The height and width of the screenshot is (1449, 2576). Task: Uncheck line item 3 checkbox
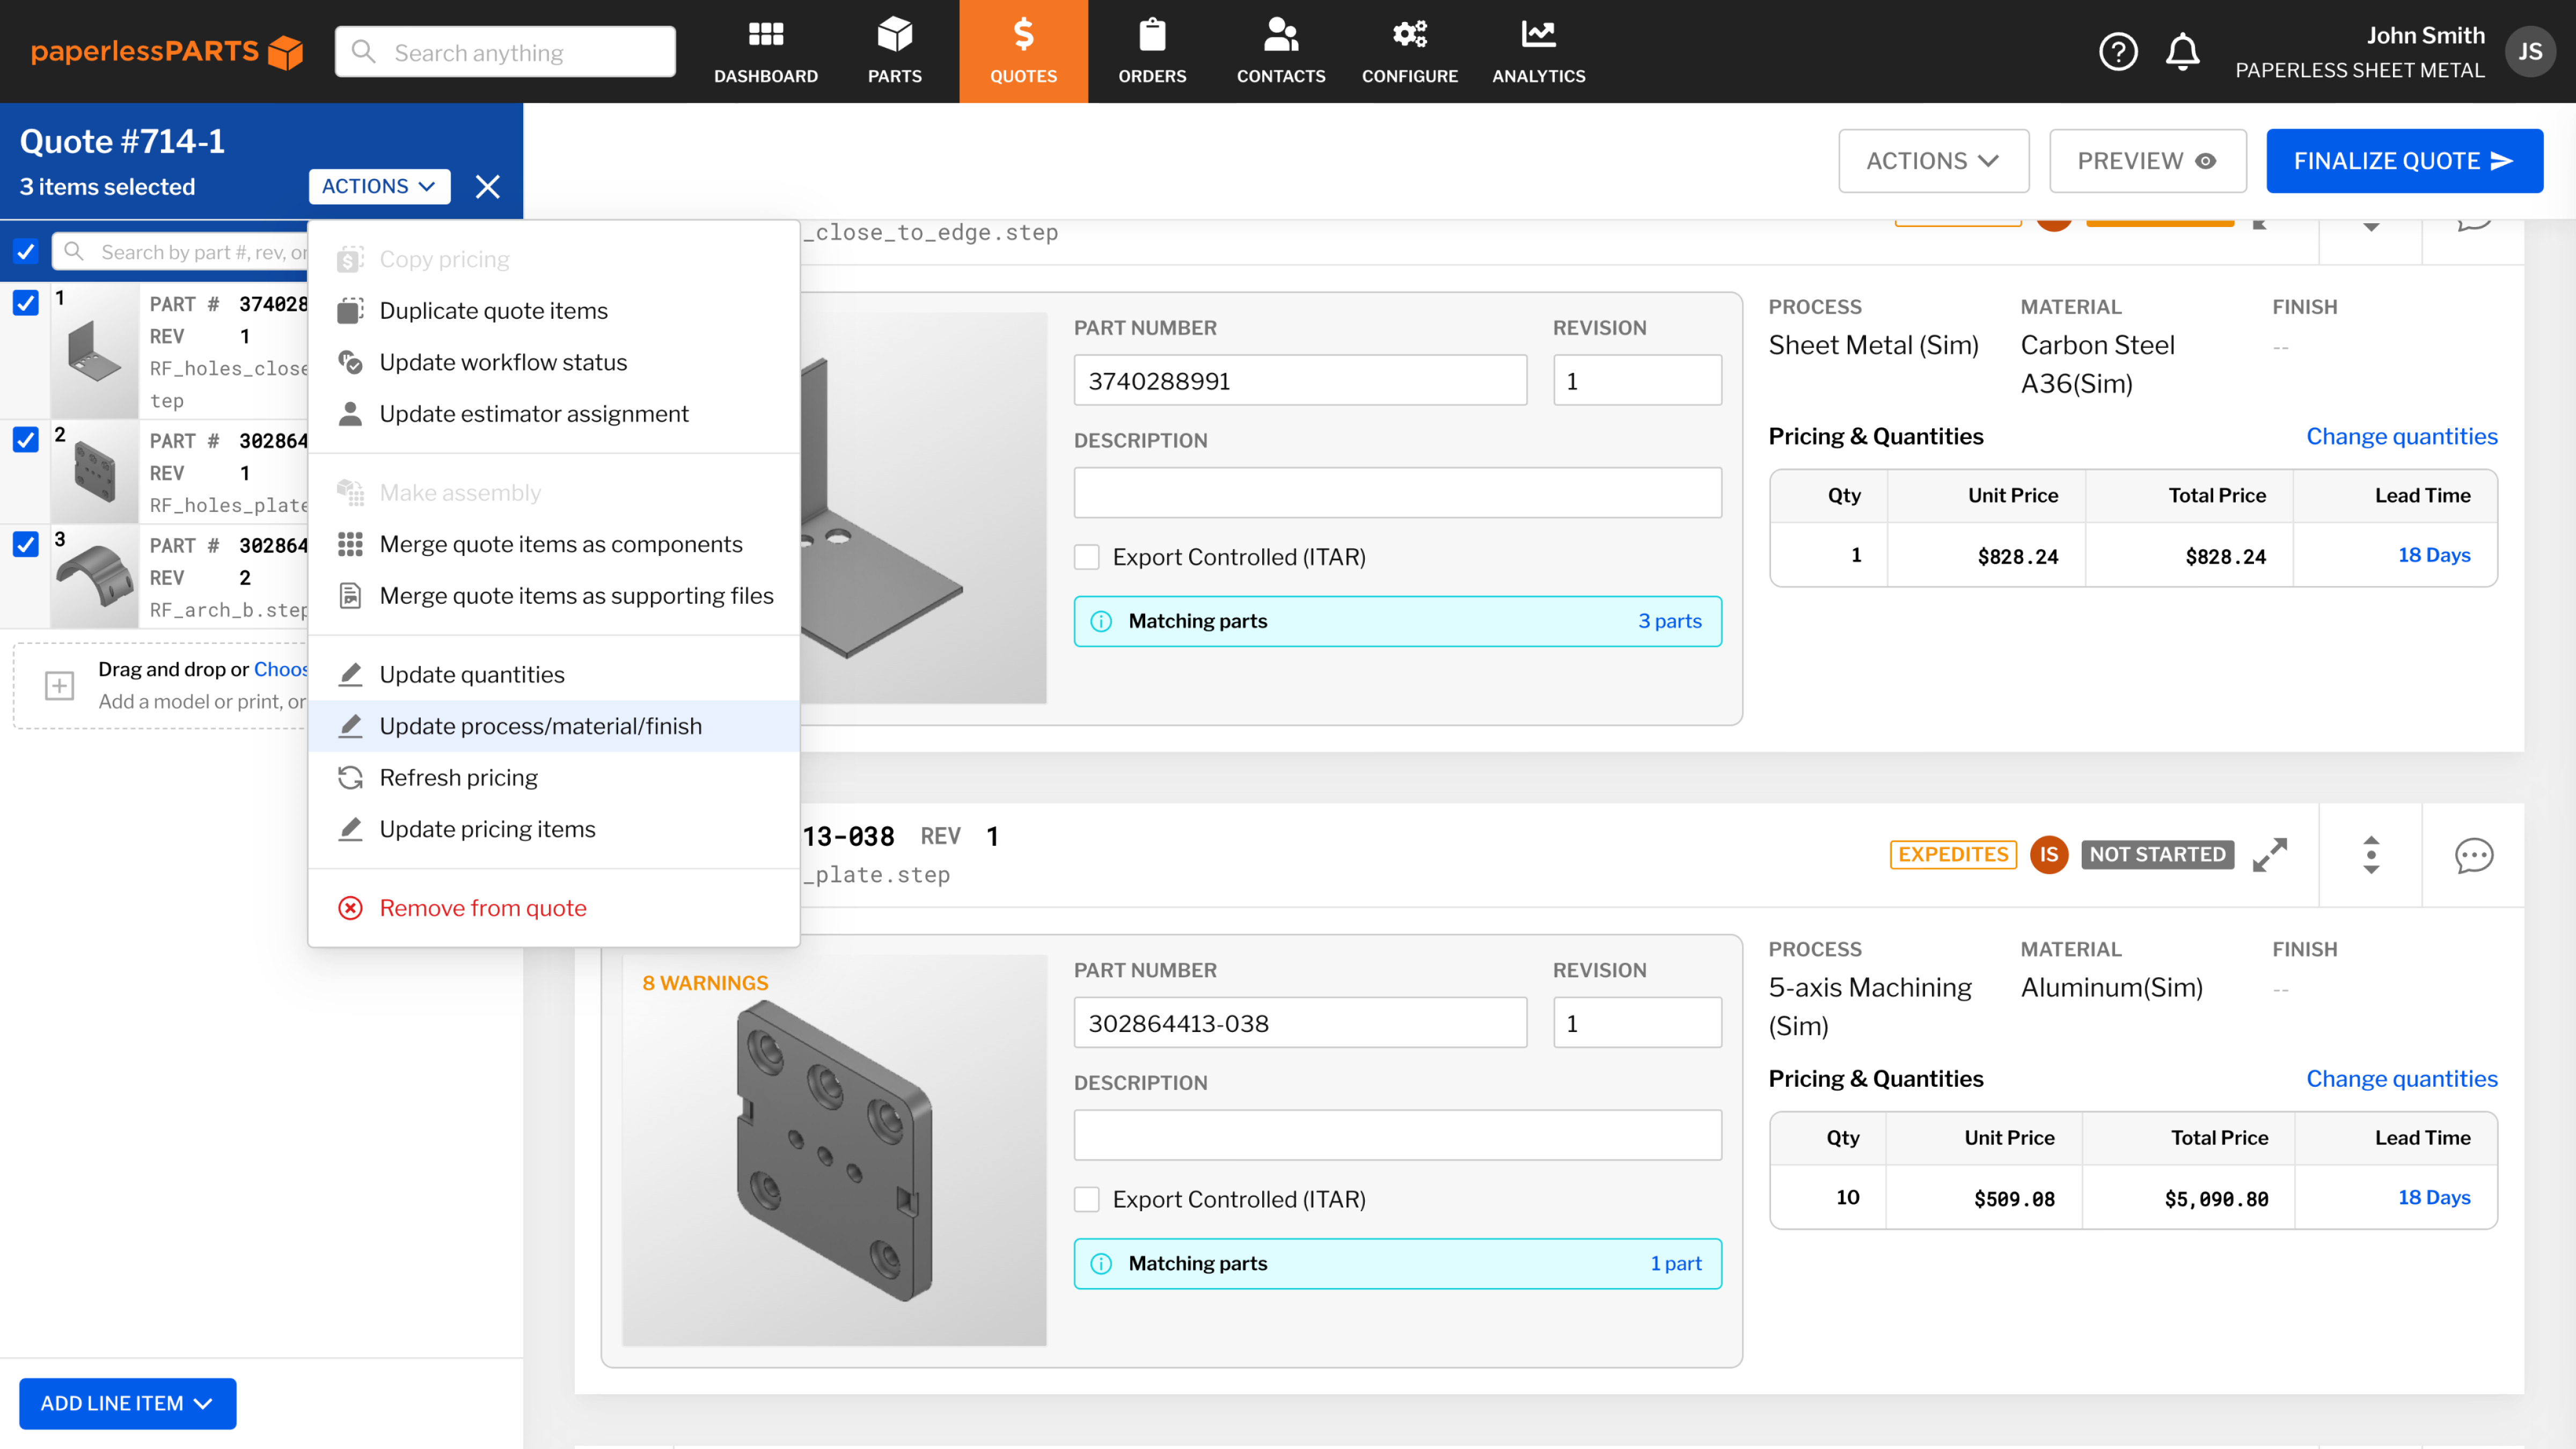(26, 544)
